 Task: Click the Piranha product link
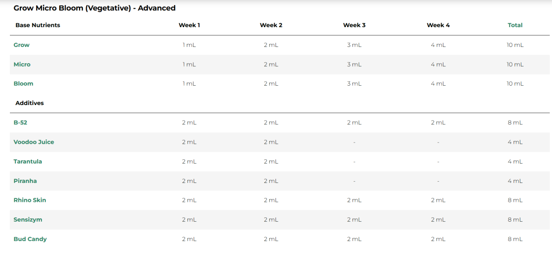(25, 181)
